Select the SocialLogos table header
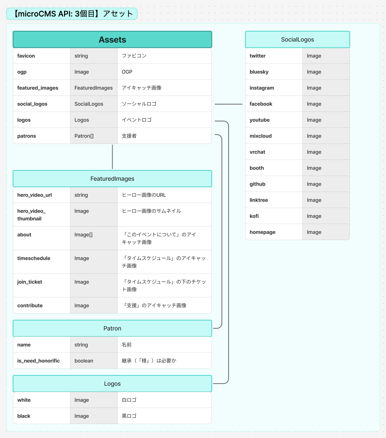Screen dimensions: 386x438 (x=297, y=39)
